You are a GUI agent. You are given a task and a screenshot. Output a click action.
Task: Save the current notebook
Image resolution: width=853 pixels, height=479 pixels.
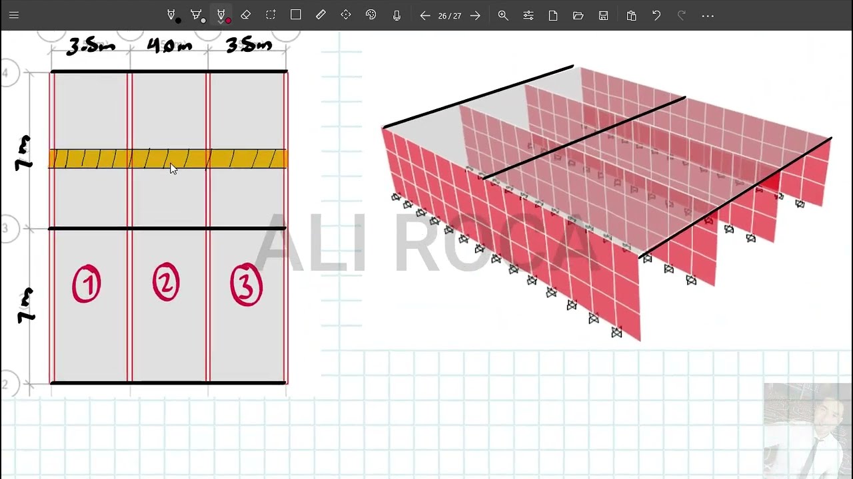click(x=603, y=15)
